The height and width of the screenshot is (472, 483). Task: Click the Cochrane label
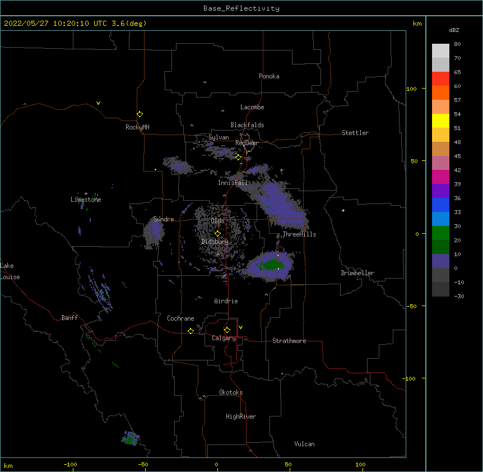pyautogui.click(x=180, y=318)
